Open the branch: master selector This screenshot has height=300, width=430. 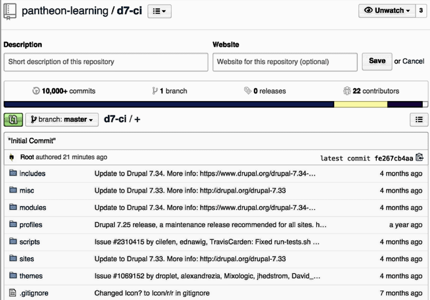point(61,119)
